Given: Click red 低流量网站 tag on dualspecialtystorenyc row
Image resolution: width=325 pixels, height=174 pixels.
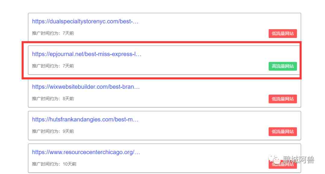Looking at the screenshot, I should coord(283,34).
